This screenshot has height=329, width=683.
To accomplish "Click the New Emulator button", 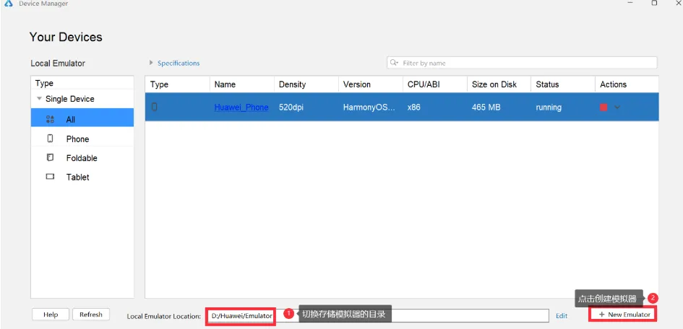I will [x=624, y=315].
